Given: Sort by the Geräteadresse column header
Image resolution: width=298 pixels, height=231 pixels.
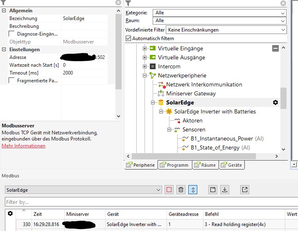Looking at the screenshot, I should [x=185, y=214].
